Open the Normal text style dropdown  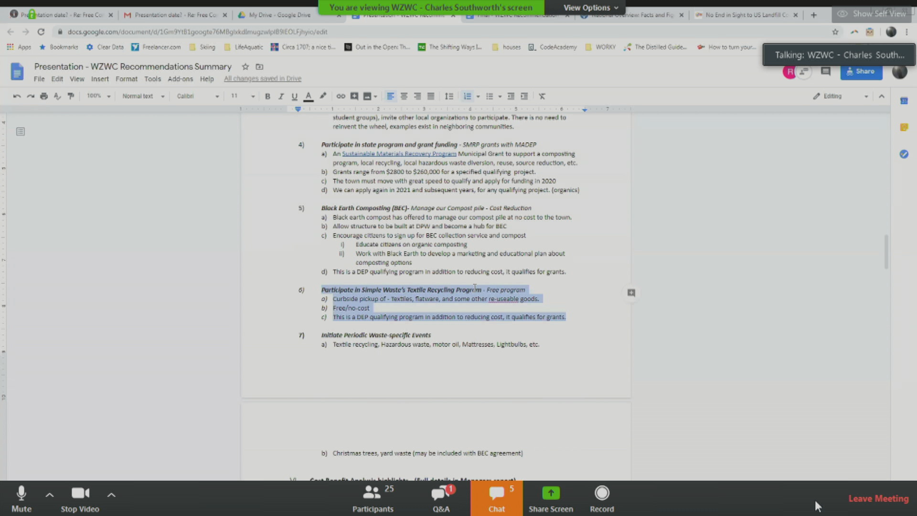(x=143, y=96)
